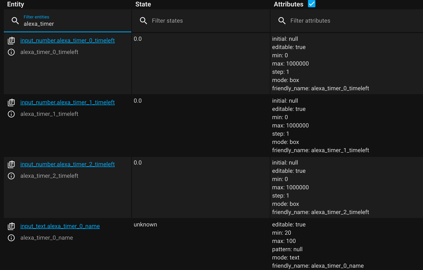Copy entity ID of alexa_timer_2_timeleft
Image resolution: width=423 pixels, height=270 pixels.
pos(11,164)
